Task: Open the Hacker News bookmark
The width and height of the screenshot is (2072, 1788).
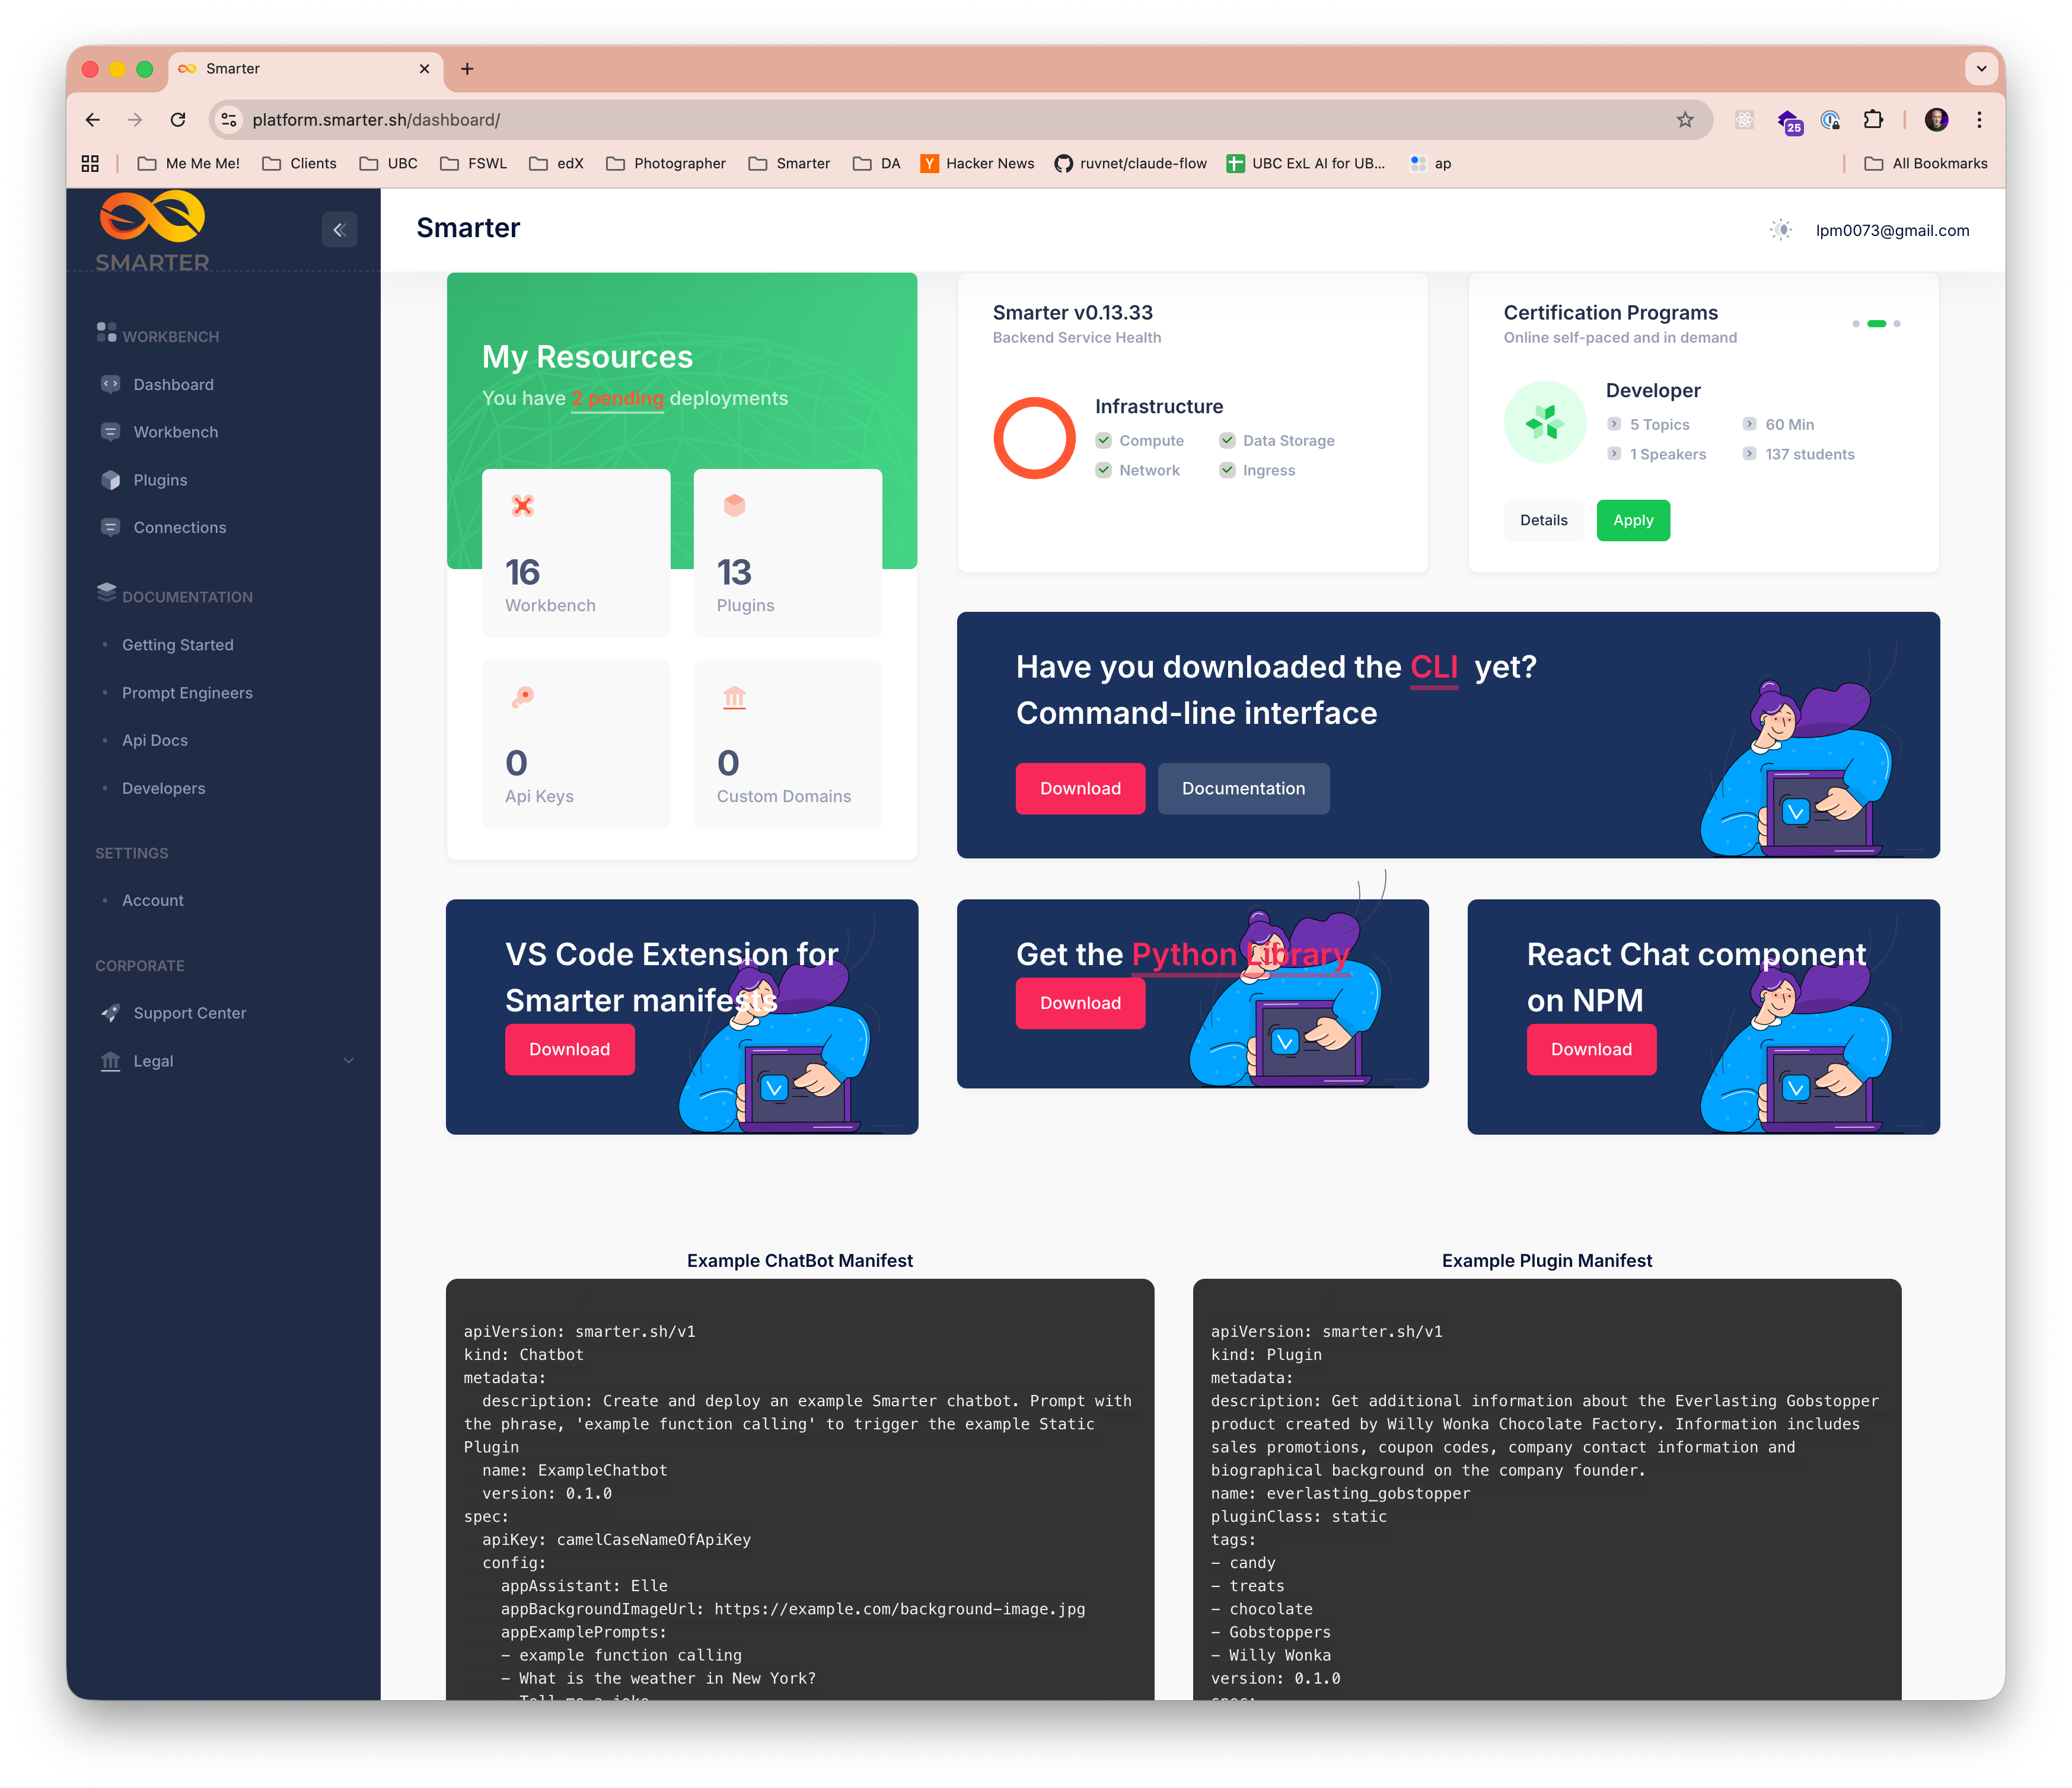Action: [978, 163]
